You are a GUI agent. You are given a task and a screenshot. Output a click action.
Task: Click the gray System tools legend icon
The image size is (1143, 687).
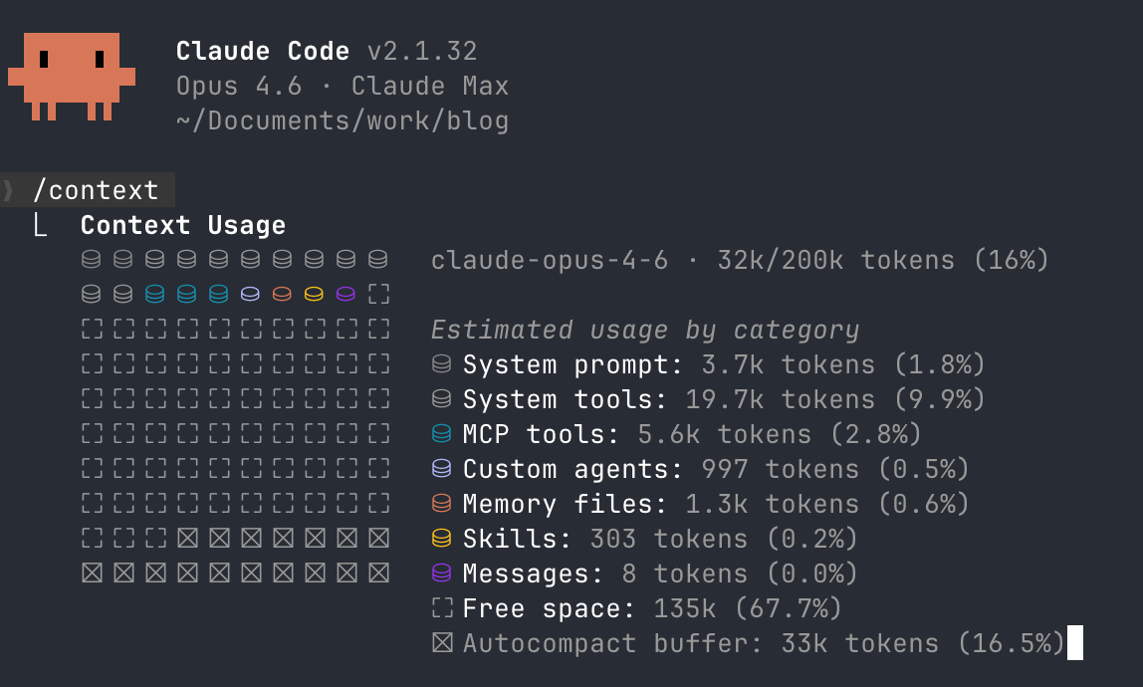[442, 399]
